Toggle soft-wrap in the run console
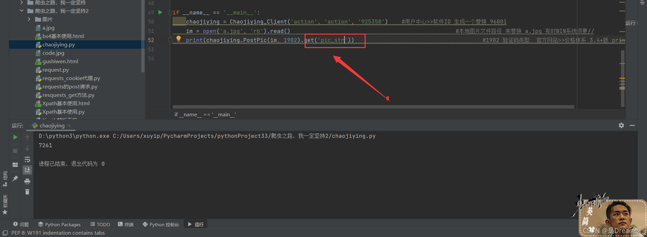647x237 pixels. (27, 159)
